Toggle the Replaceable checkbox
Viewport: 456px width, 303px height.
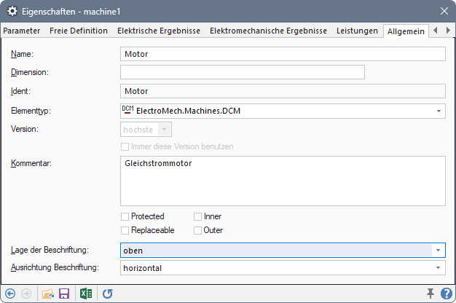pos(125,230)
